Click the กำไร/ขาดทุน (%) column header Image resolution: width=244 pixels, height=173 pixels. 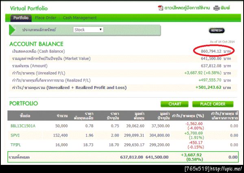188,116
